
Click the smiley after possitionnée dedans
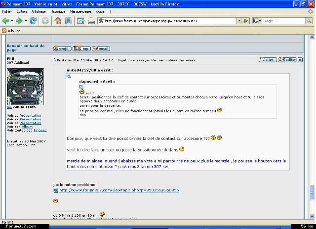[x=182, y=149]
